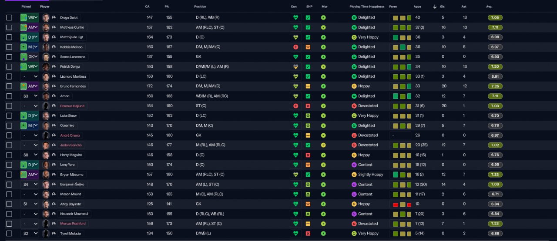
Task: Click Leny Yoro's content face icon
Action: (x=354, y=165)
